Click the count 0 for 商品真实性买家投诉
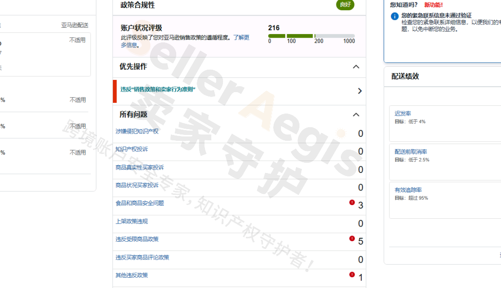 pyautogui.click(x=360, y=170)
